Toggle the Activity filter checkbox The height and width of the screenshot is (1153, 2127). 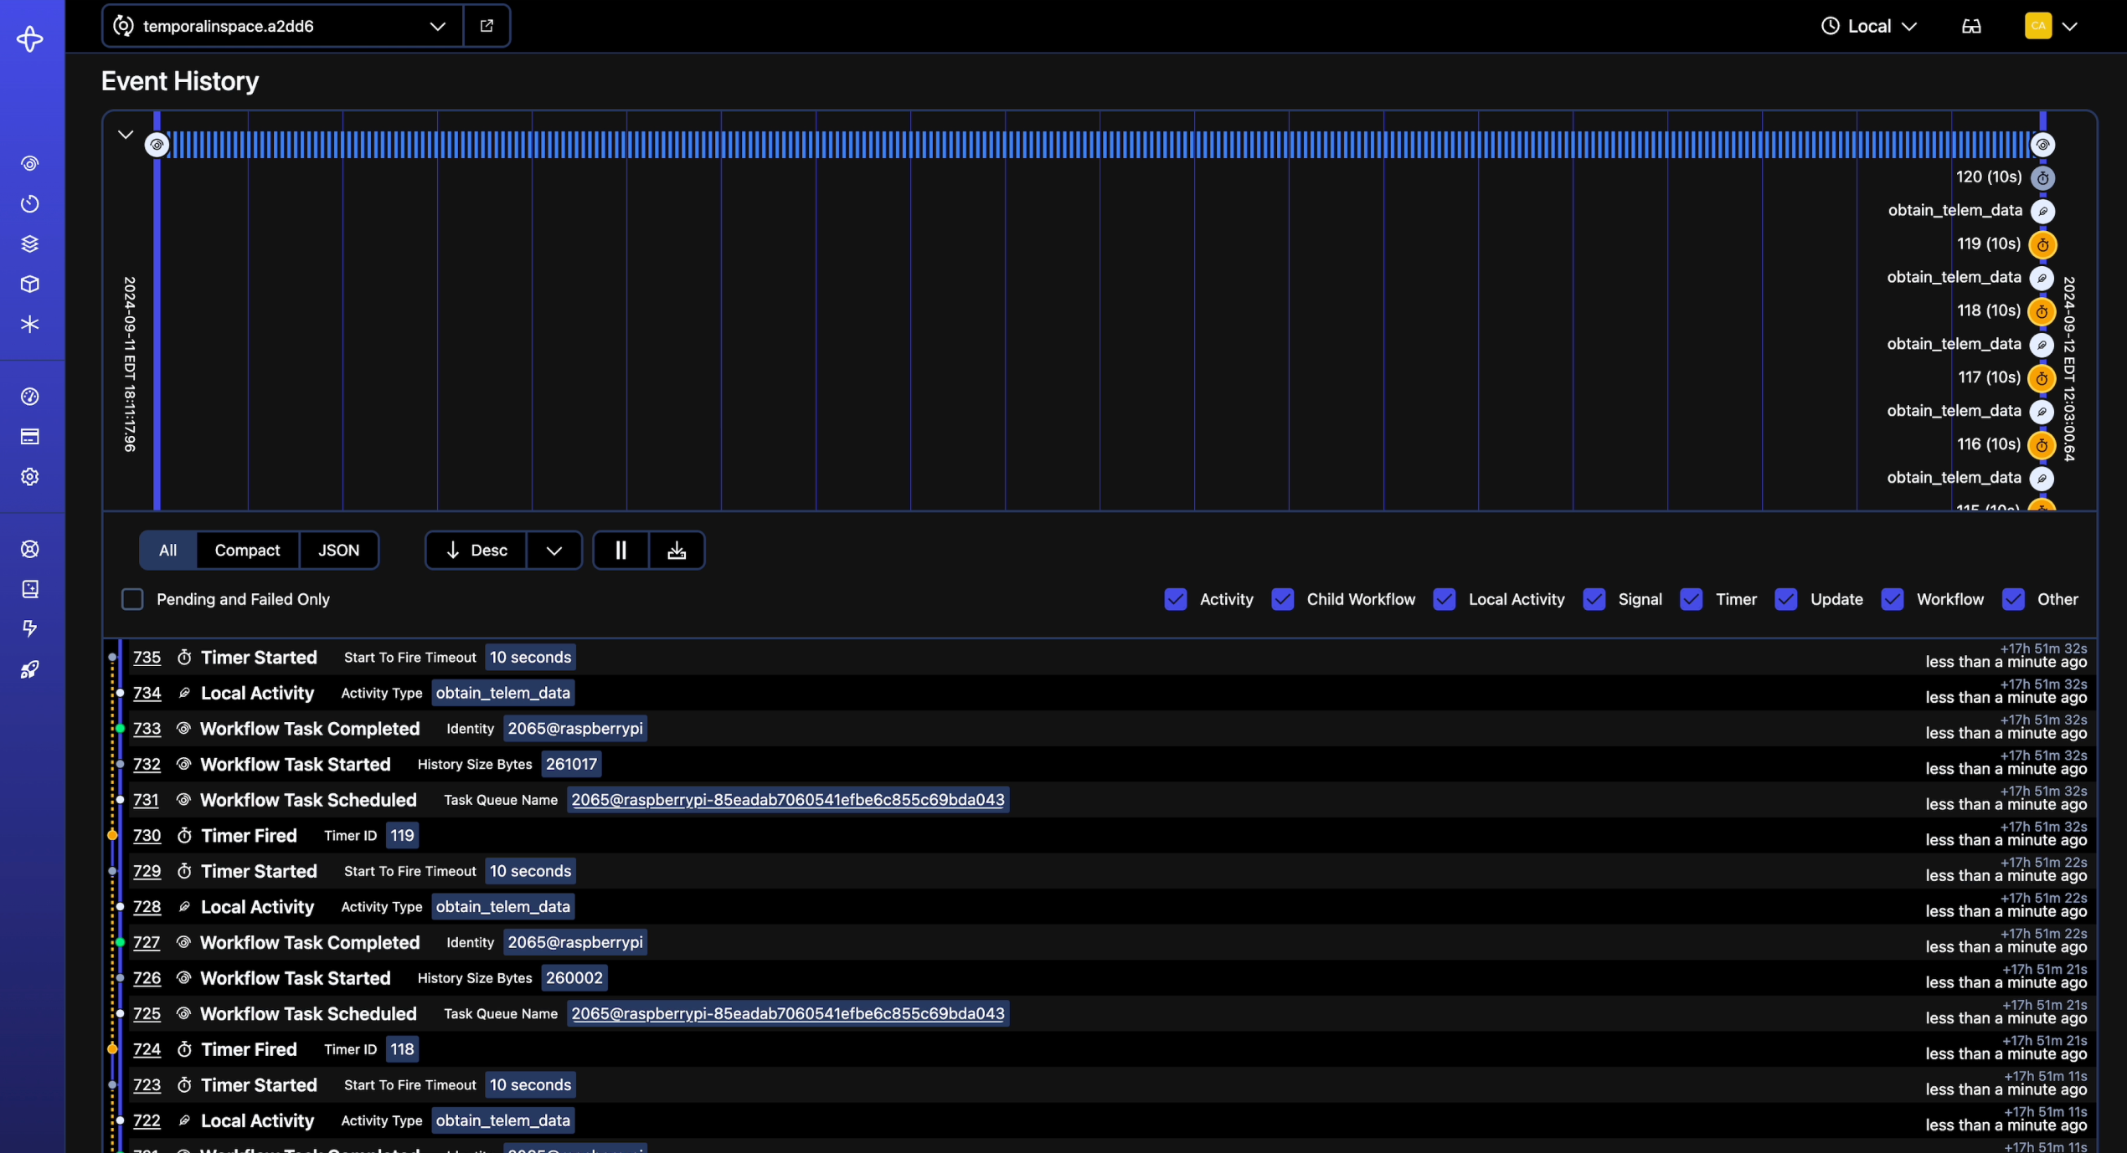(x=1177, y=599)
